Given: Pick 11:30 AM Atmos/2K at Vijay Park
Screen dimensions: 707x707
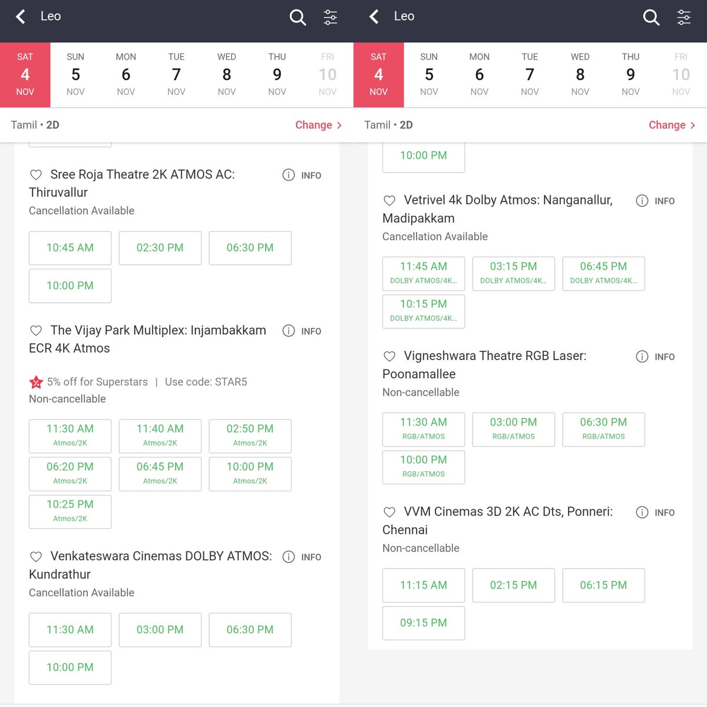Looking at the screenshot, I should [x=70, y=436].
